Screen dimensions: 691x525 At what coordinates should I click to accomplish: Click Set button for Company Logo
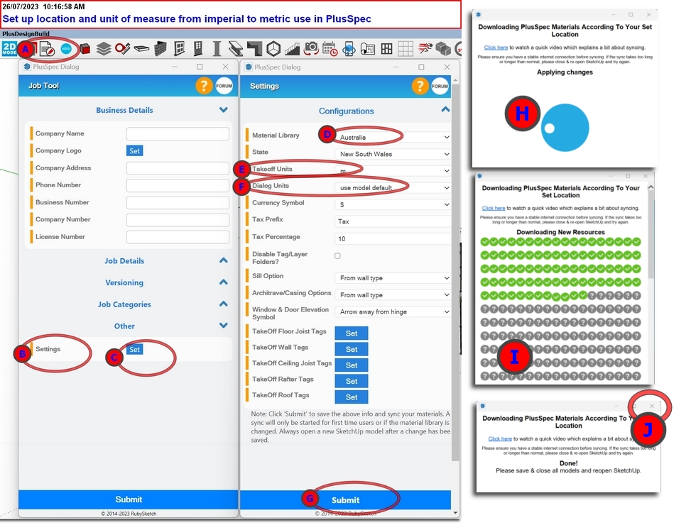pos(134,151)
